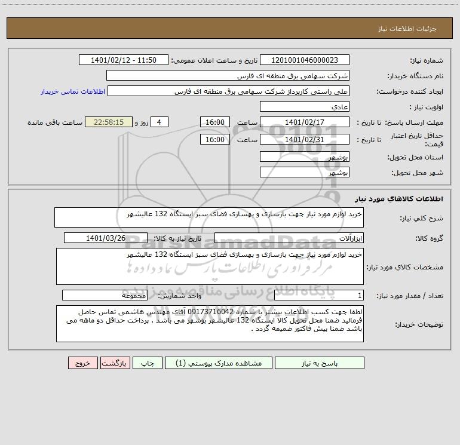Click the 'ایجاد کننده درخواست:' label
The width and height of the screenshot is (460, 445).
coord(410,92)
